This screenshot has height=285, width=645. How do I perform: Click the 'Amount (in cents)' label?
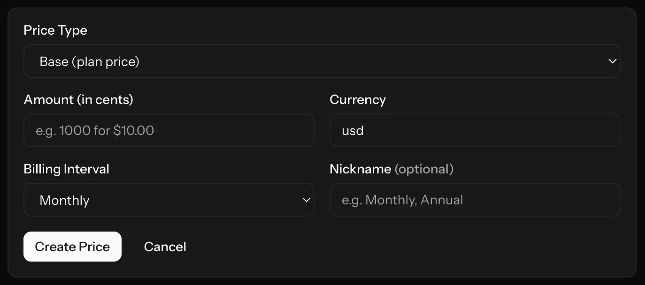coord(78,99)
